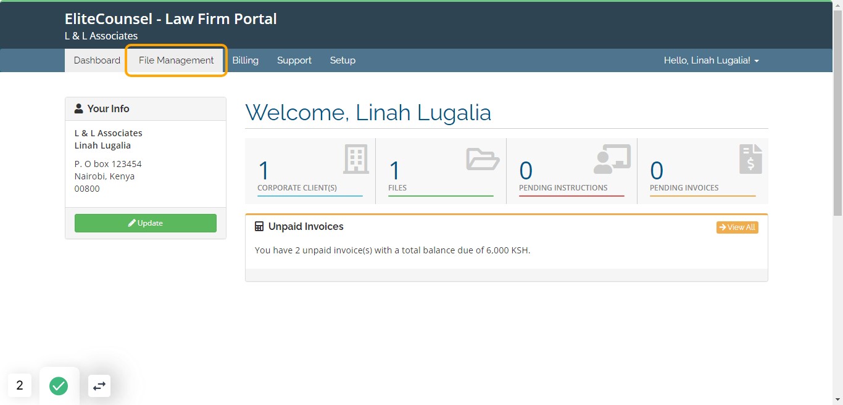Image resolution: width=843 pixels, height=405 pixels.
Task: Click the swap arrows icon in the overlay
Action: 99,386
